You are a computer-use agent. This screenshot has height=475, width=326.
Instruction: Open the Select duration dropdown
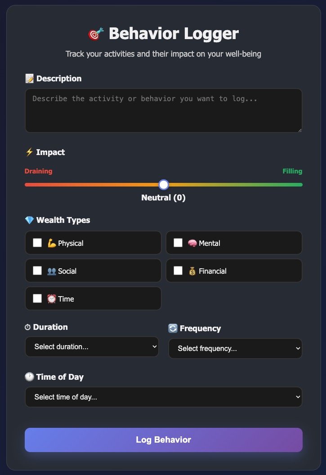[x=92, y=346]
